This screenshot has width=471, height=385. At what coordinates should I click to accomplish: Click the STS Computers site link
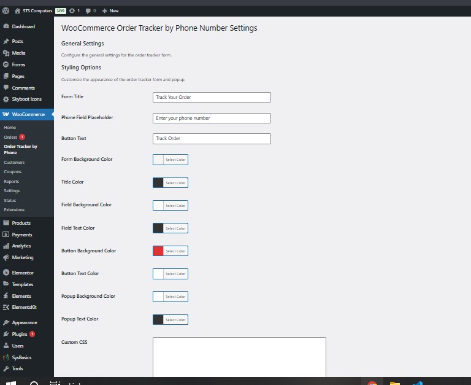coord(37,10)
